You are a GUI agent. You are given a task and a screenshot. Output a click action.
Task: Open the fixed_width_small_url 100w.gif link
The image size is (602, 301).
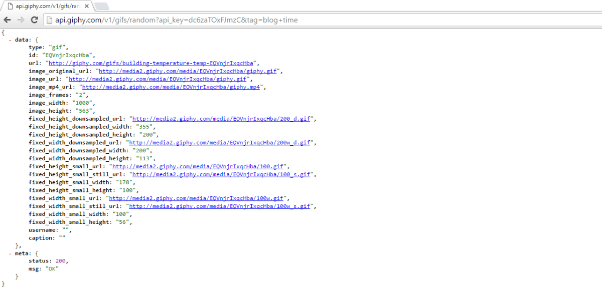[197, 198]
